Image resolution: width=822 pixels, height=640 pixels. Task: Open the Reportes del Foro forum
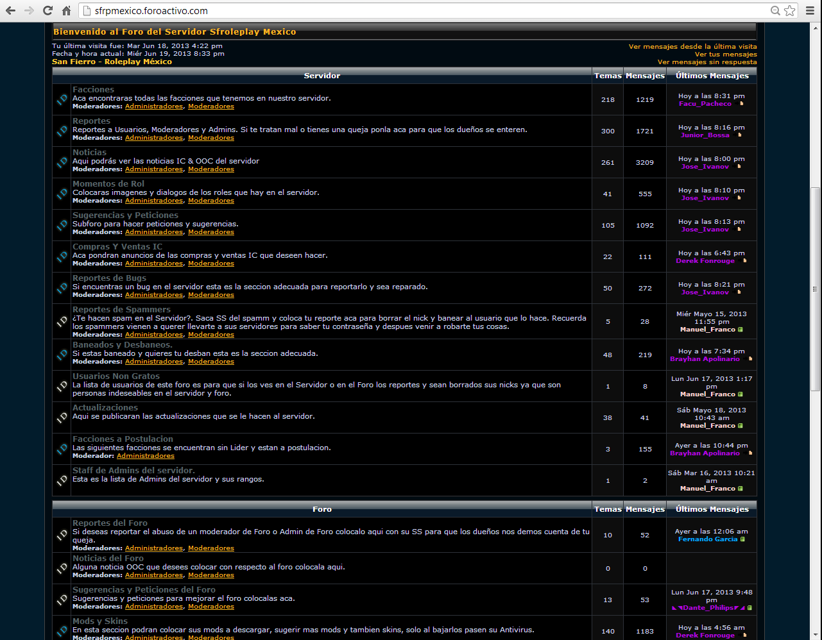pos(110,523)
